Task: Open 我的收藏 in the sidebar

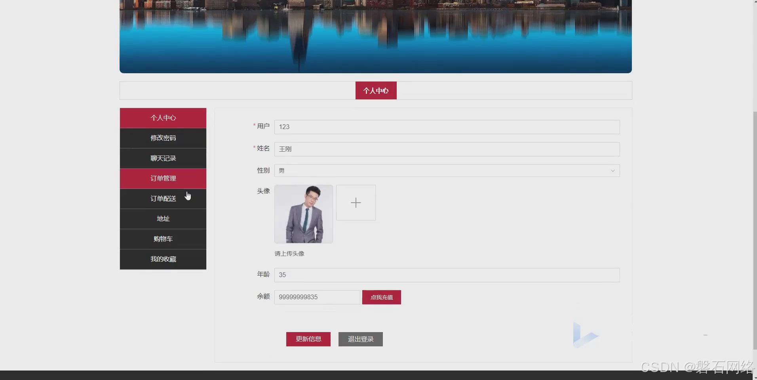Action: (x=163, y=259)
